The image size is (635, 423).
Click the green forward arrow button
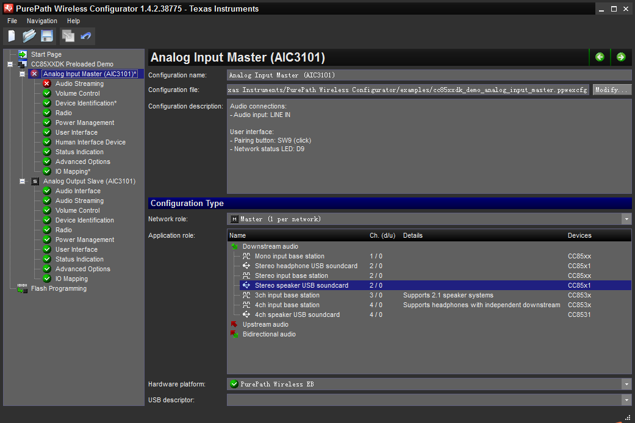[x=621, y=57]
